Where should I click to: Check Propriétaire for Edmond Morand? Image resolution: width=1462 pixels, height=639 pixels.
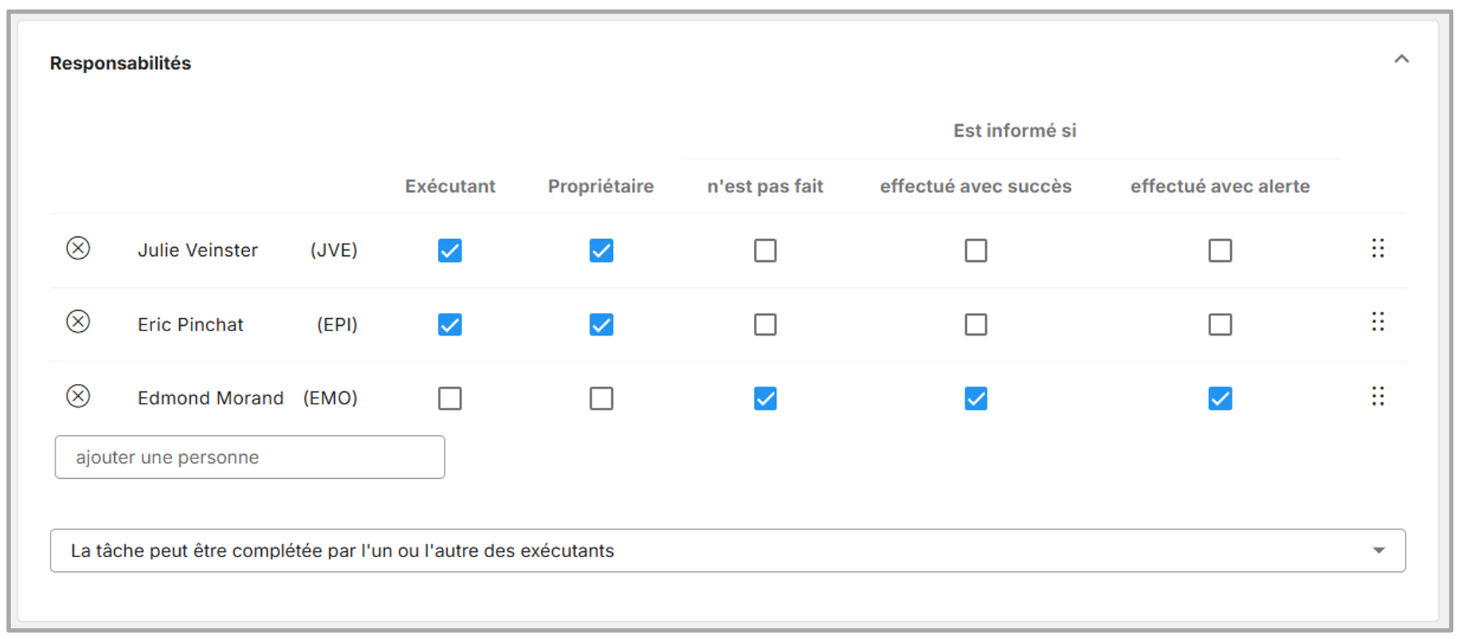point(601,398)
